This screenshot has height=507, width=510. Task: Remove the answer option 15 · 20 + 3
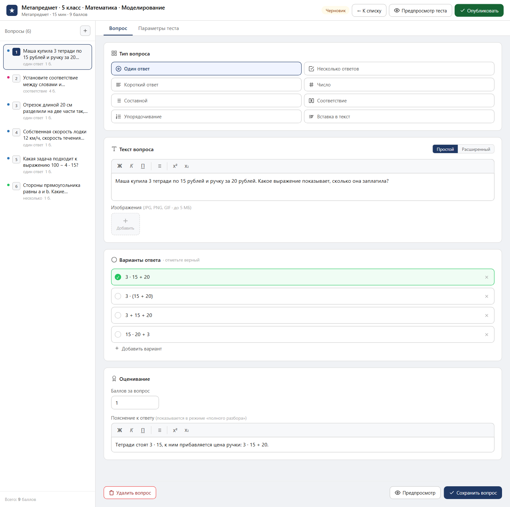pos(487,334)
